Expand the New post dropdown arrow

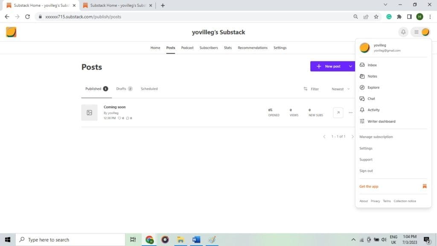350,66
